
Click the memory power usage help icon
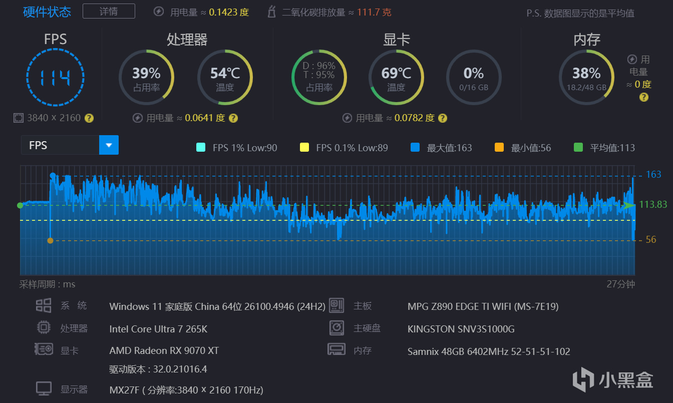[644, 97]
